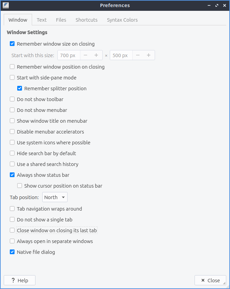Select the Syntax Colors tab
The width and height of the screenshot is (230, 289).
(122, 20)
